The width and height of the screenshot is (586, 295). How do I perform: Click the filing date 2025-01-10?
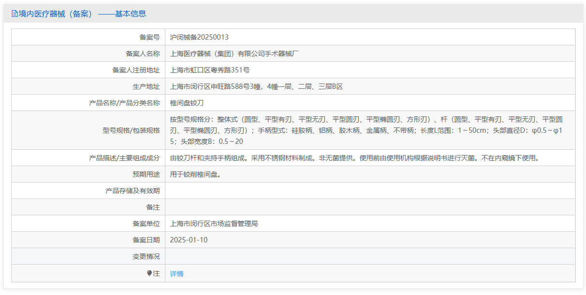point(189,240)
